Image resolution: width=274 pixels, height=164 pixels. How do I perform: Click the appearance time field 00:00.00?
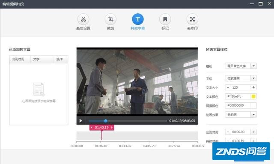241,132
